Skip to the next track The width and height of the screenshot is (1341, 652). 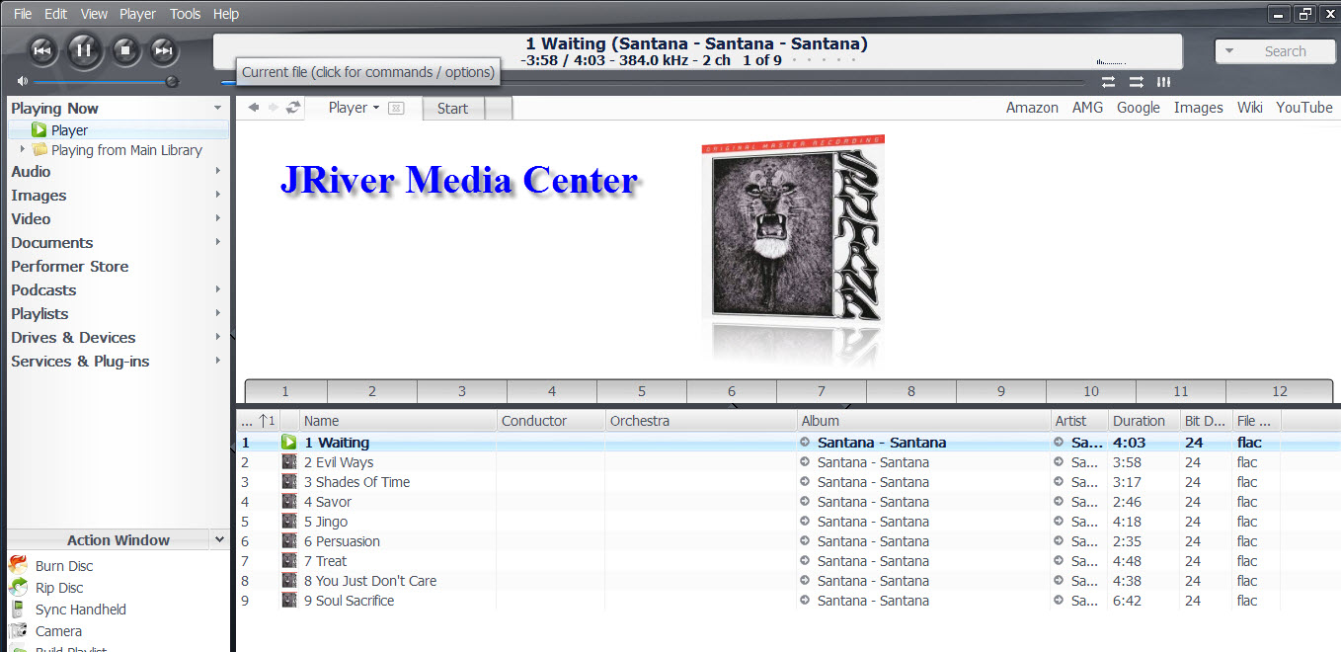point(164,50)
